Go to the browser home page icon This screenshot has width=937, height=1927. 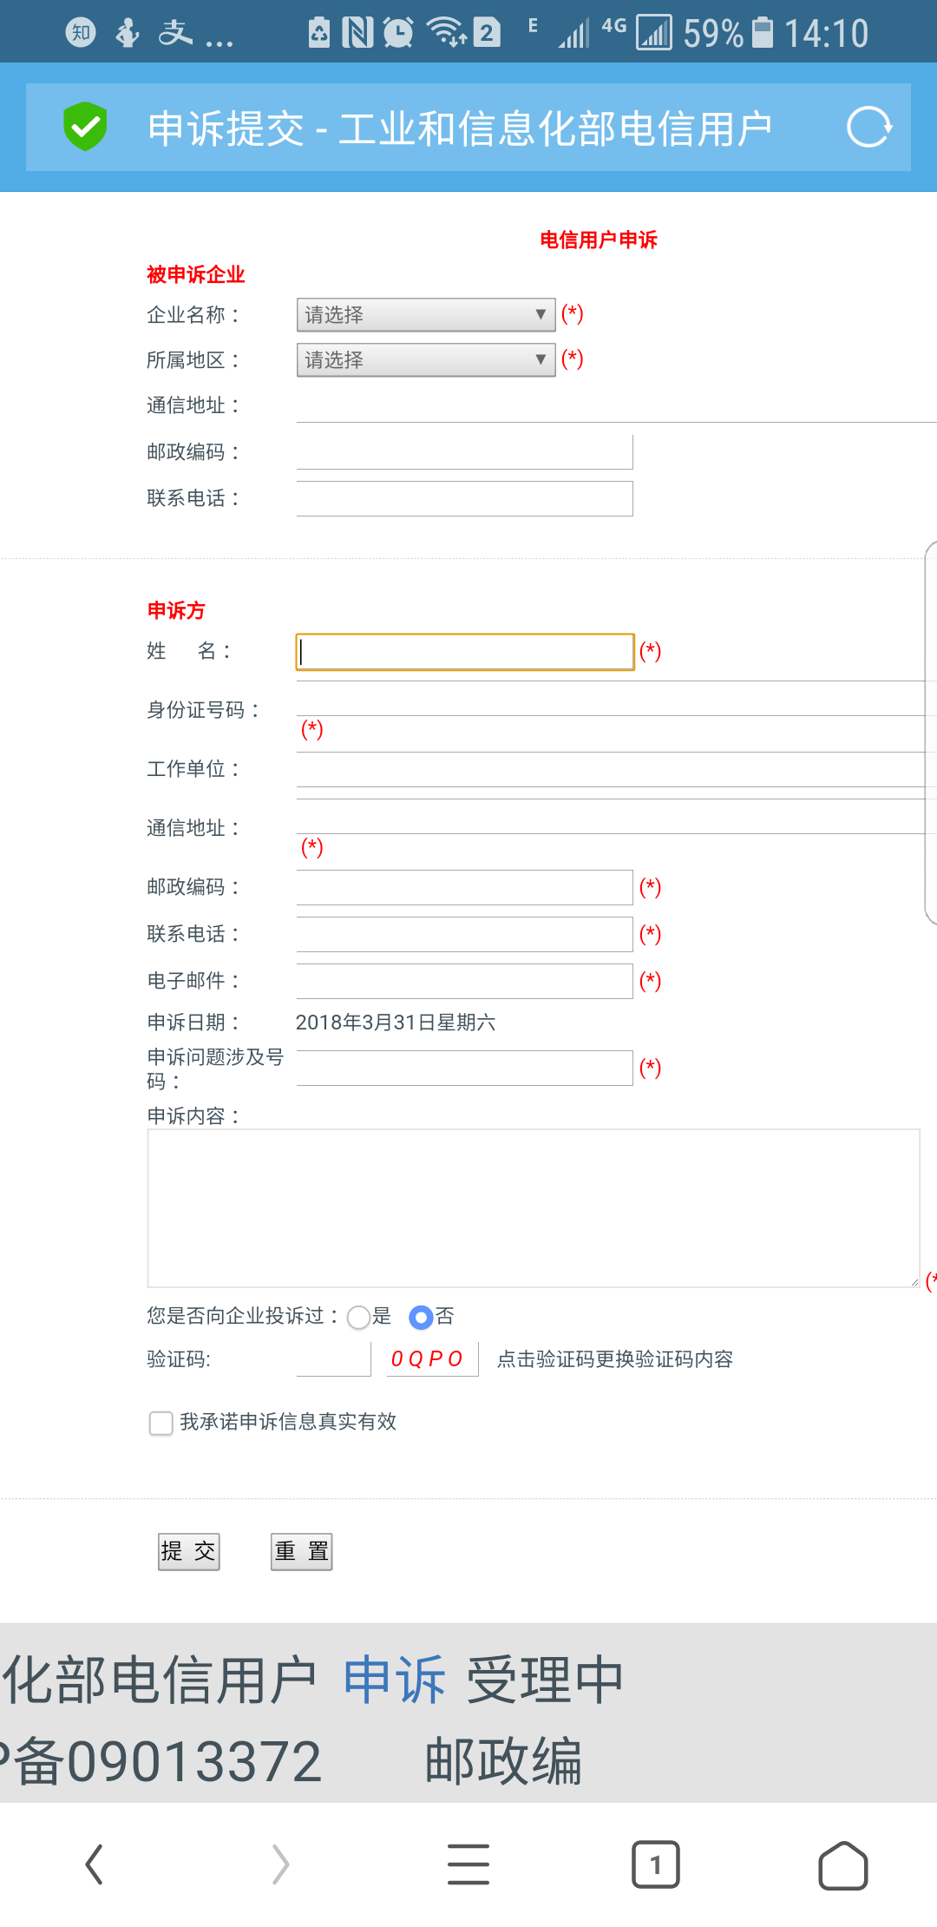(x=842, y=1864)
